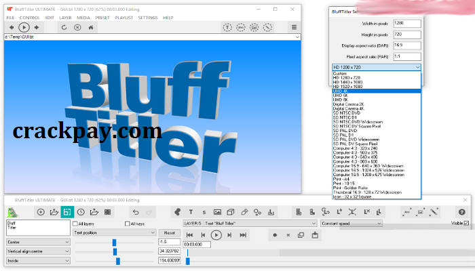
Task: Click the redo arrow icon
Action: coord(149,212)
